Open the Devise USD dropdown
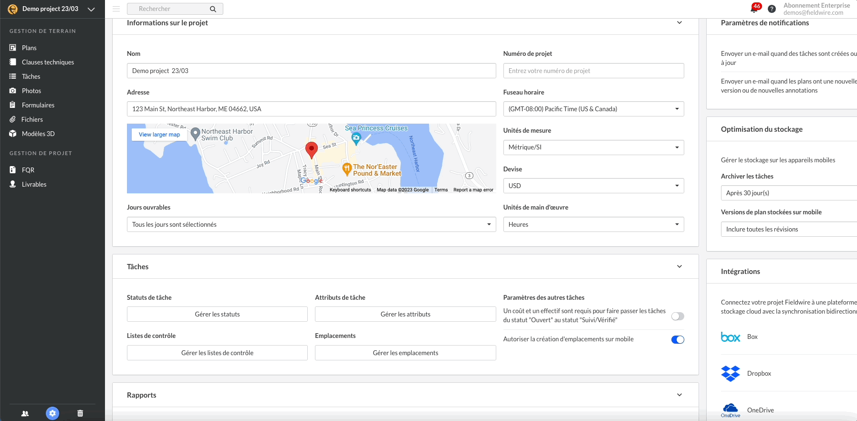This screenshot has height=421, width=857. (x=594, y=186)
